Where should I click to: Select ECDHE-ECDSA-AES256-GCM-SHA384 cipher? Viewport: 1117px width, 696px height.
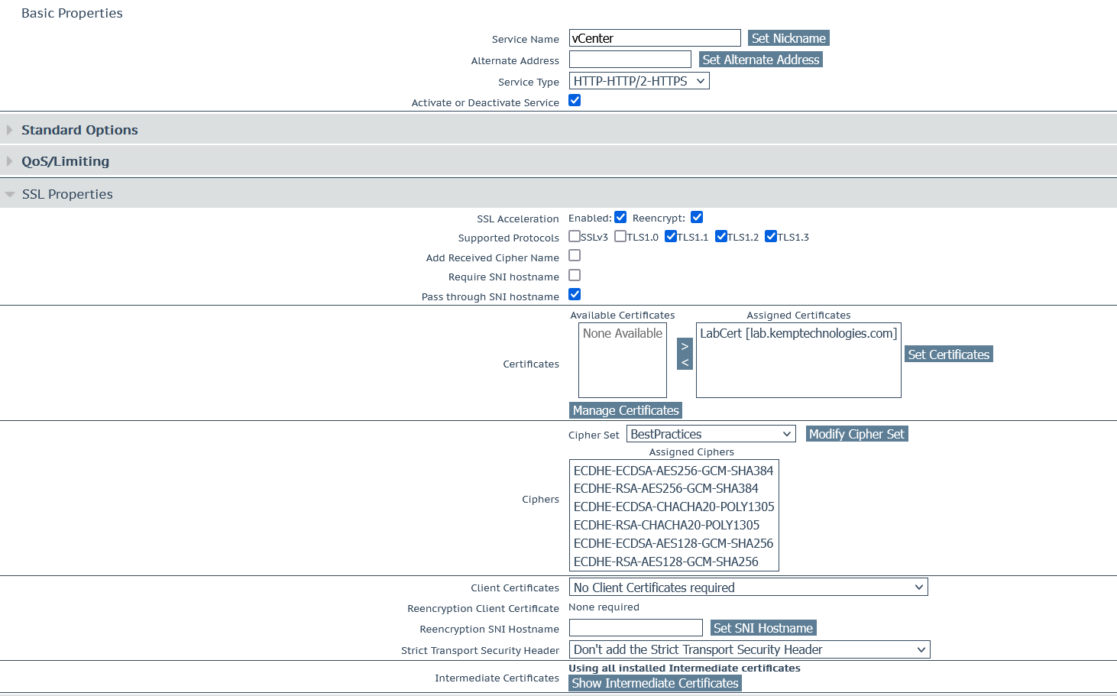point(673,471)
